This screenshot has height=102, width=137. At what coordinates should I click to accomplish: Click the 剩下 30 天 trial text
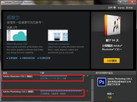tap(112, 41)
